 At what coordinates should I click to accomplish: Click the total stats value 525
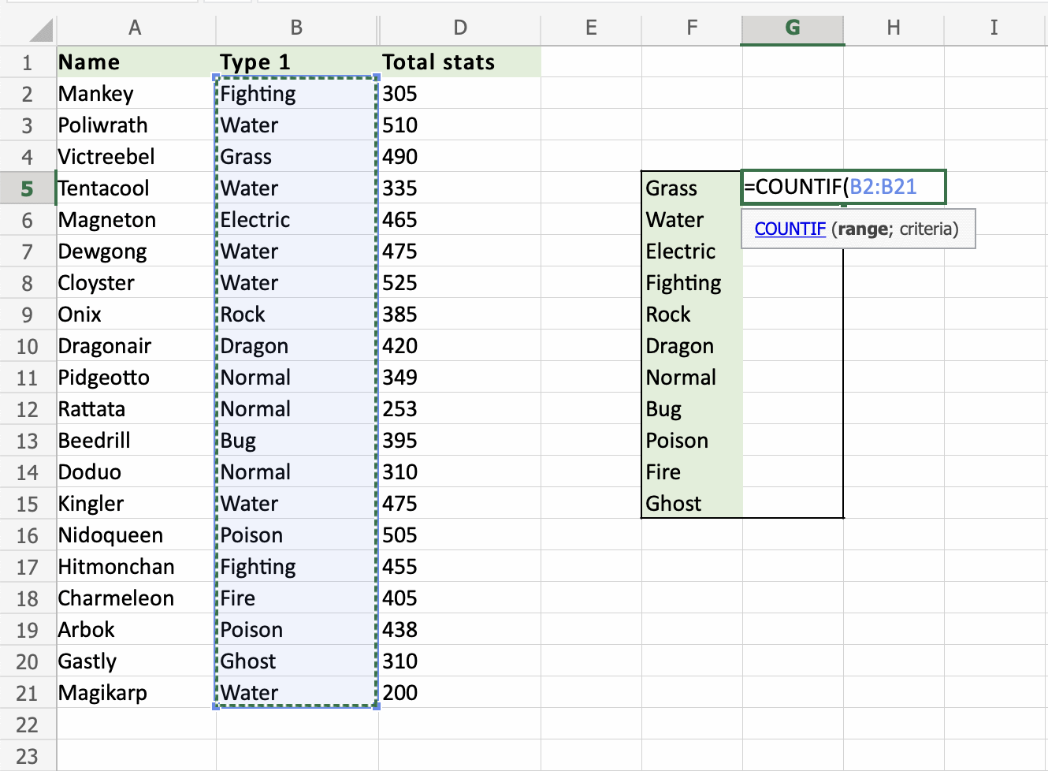(x=459, y=283)
